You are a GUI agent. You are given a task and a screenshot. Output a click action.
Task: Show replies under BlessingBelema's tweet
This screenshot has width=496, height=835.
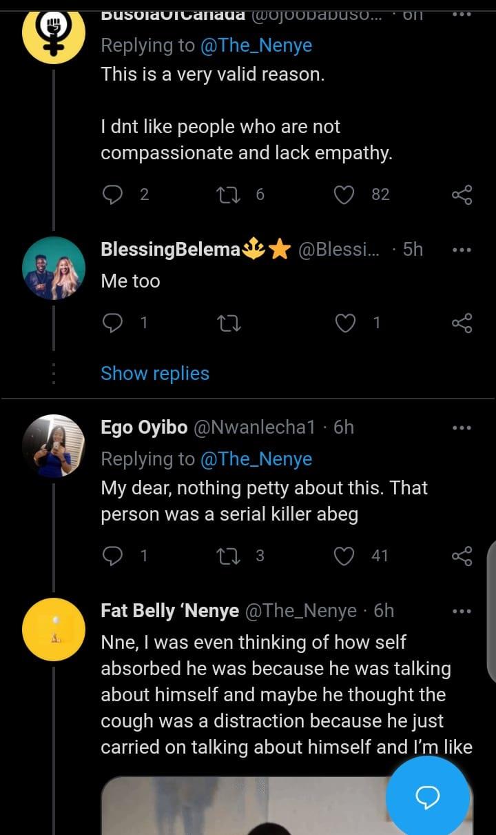[155, 374]
